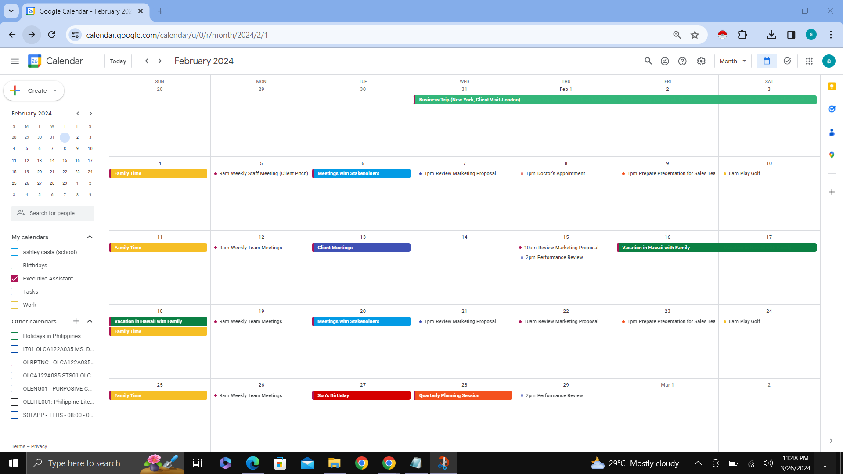843x474 pixels.
Task: Open the Help support icon
Action: pyautogui.click(x=682, y=61)
